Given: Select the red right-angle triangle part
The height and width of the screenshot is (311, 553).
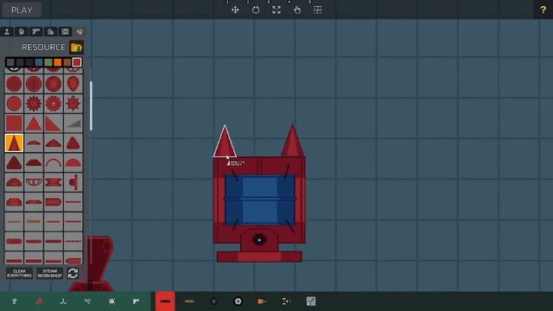Looking at the screenshot, I should tap(54, 124).
